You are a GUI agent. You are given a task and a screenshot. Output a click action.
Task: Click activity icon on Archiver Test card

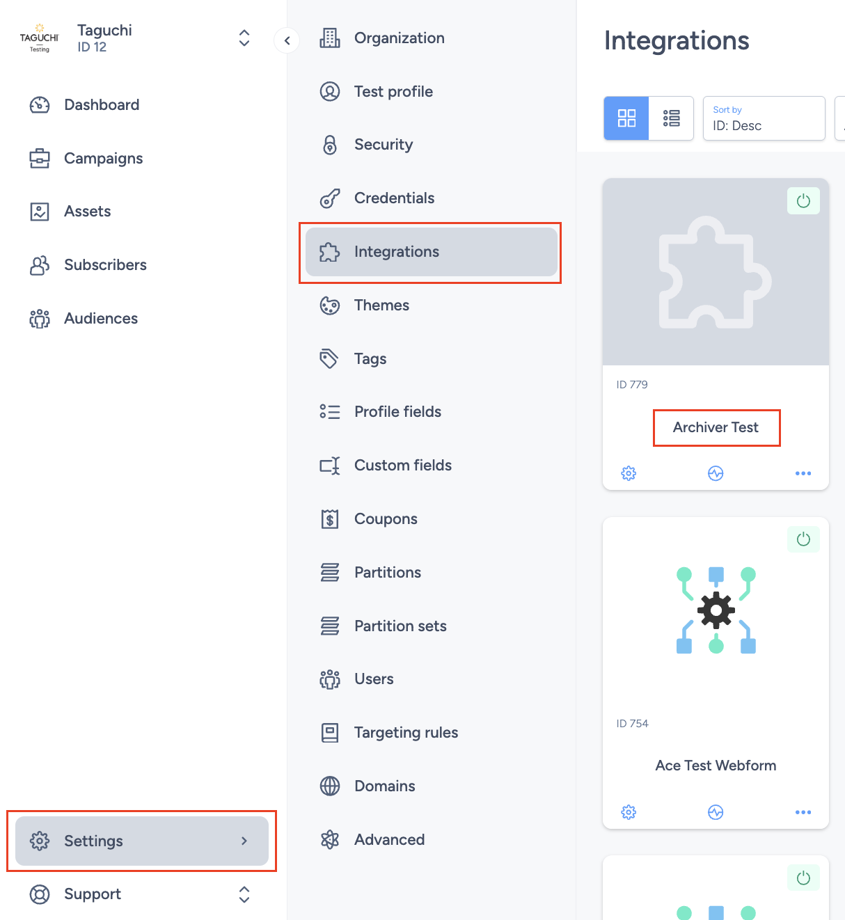click(x=716, y=473)
